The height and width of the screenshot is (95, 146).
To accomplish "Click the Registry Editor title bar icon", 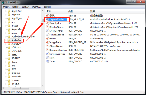I will pyautogui.click(x=3, y=3).
